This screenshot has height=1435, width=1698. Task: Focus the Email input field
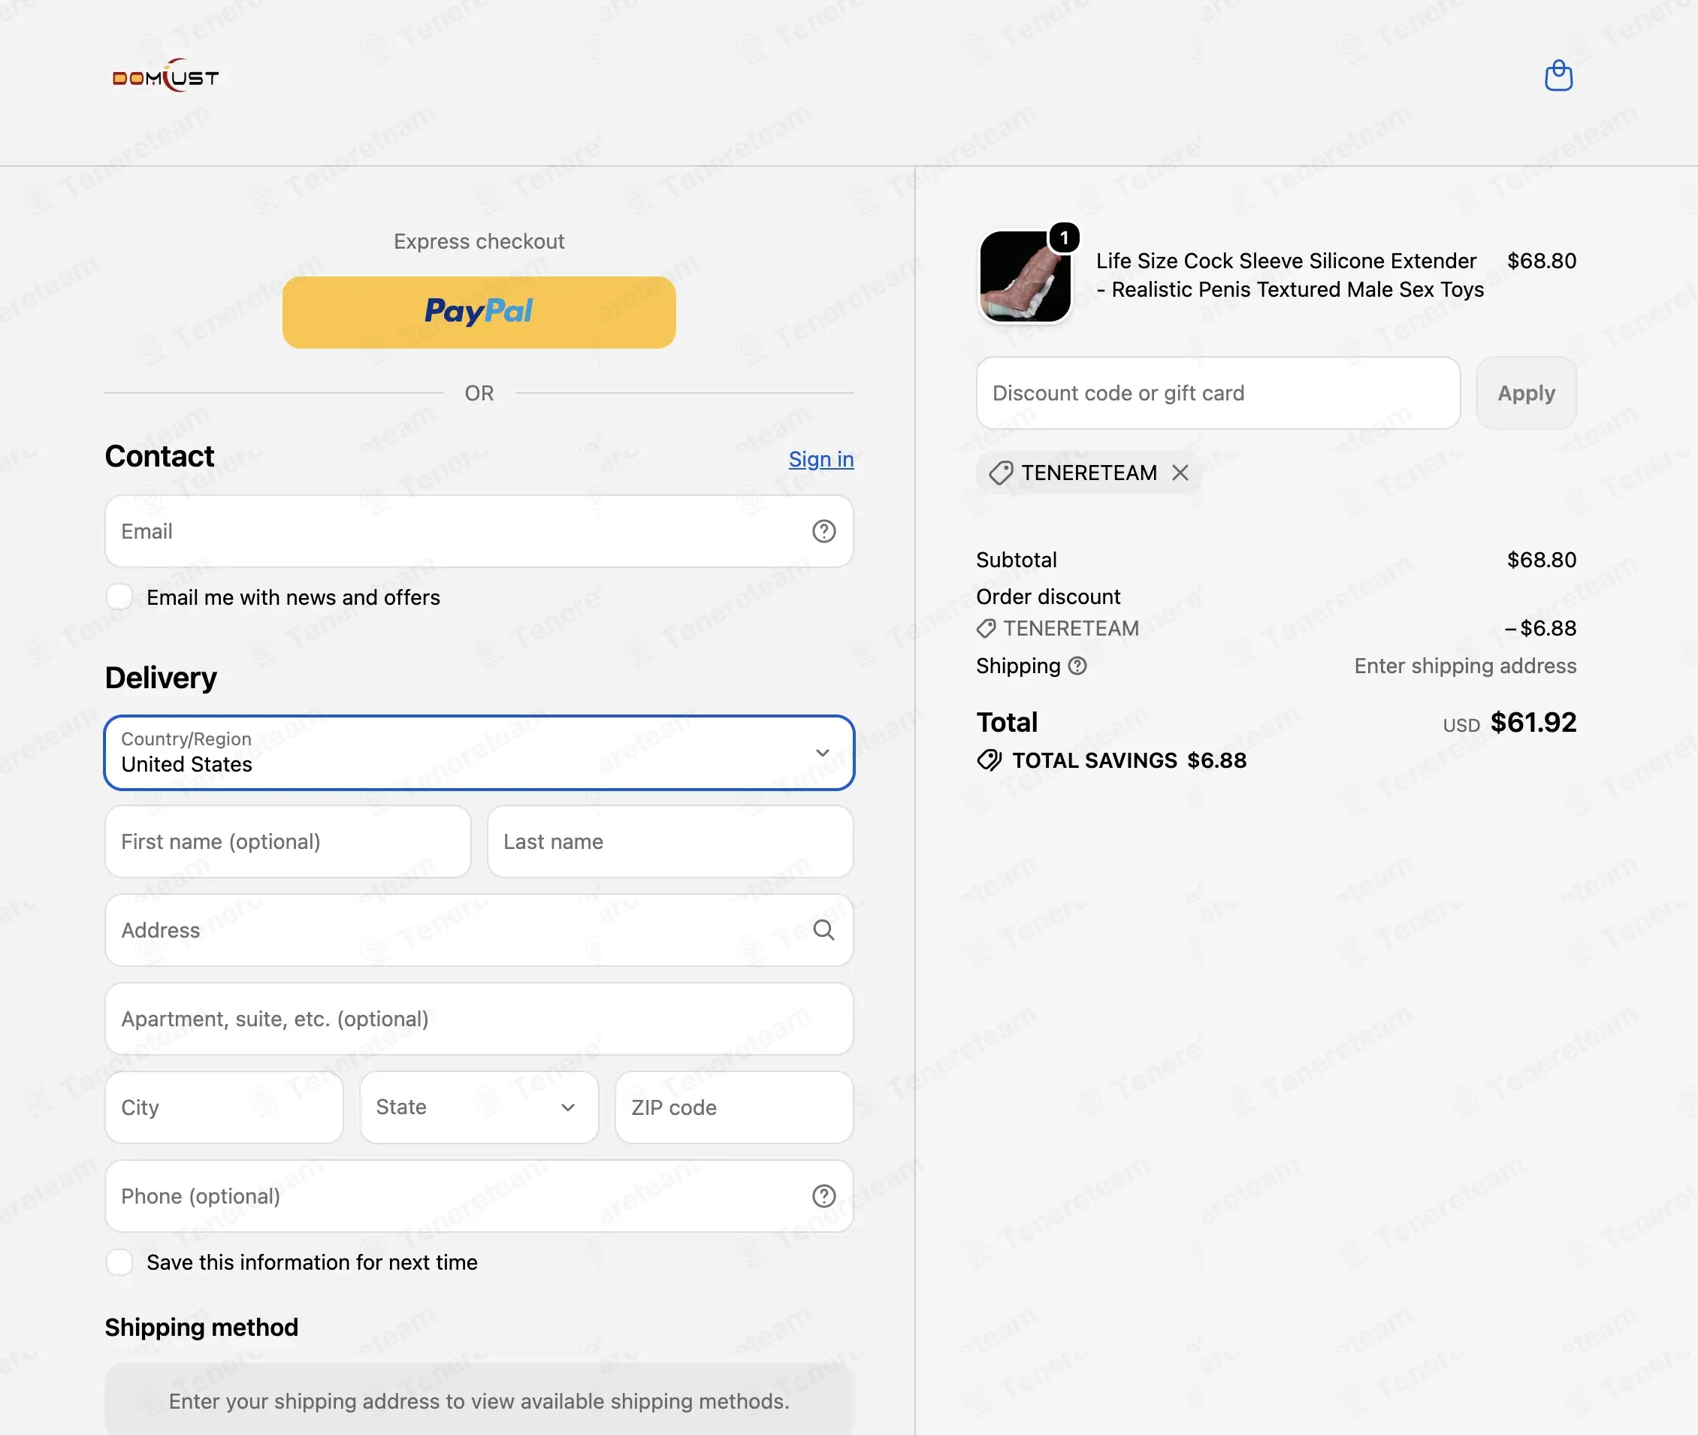pos(479,531)
